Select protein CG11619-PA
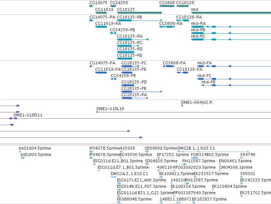271x204 pixels. [x=101, y=73]
